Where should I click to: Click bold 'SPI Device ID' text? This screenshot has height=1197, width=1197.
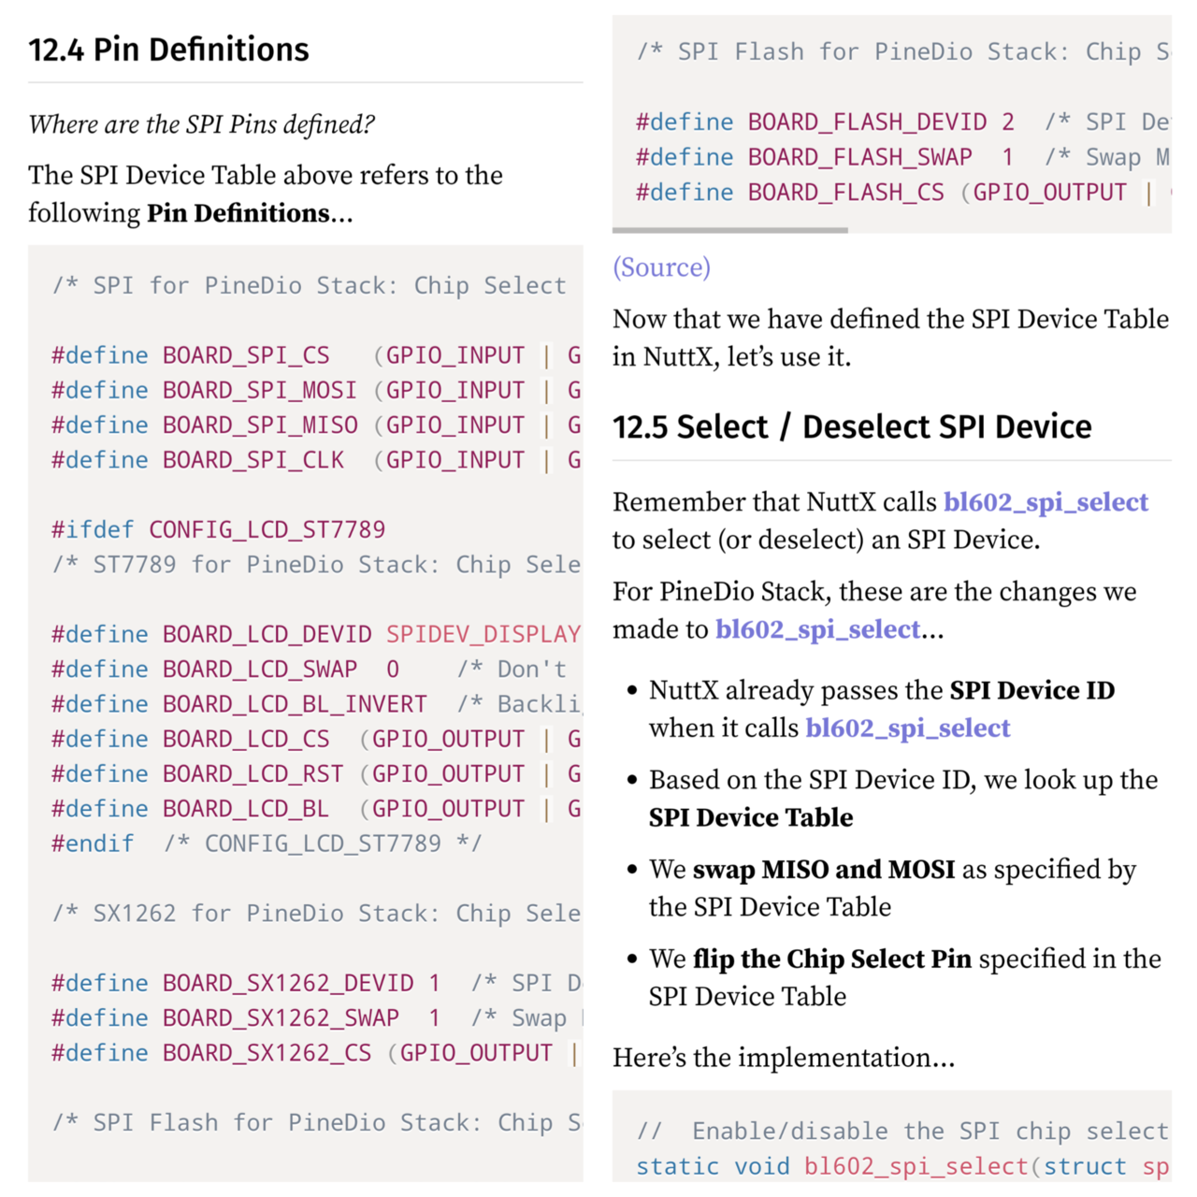(x=1031, y=691)
